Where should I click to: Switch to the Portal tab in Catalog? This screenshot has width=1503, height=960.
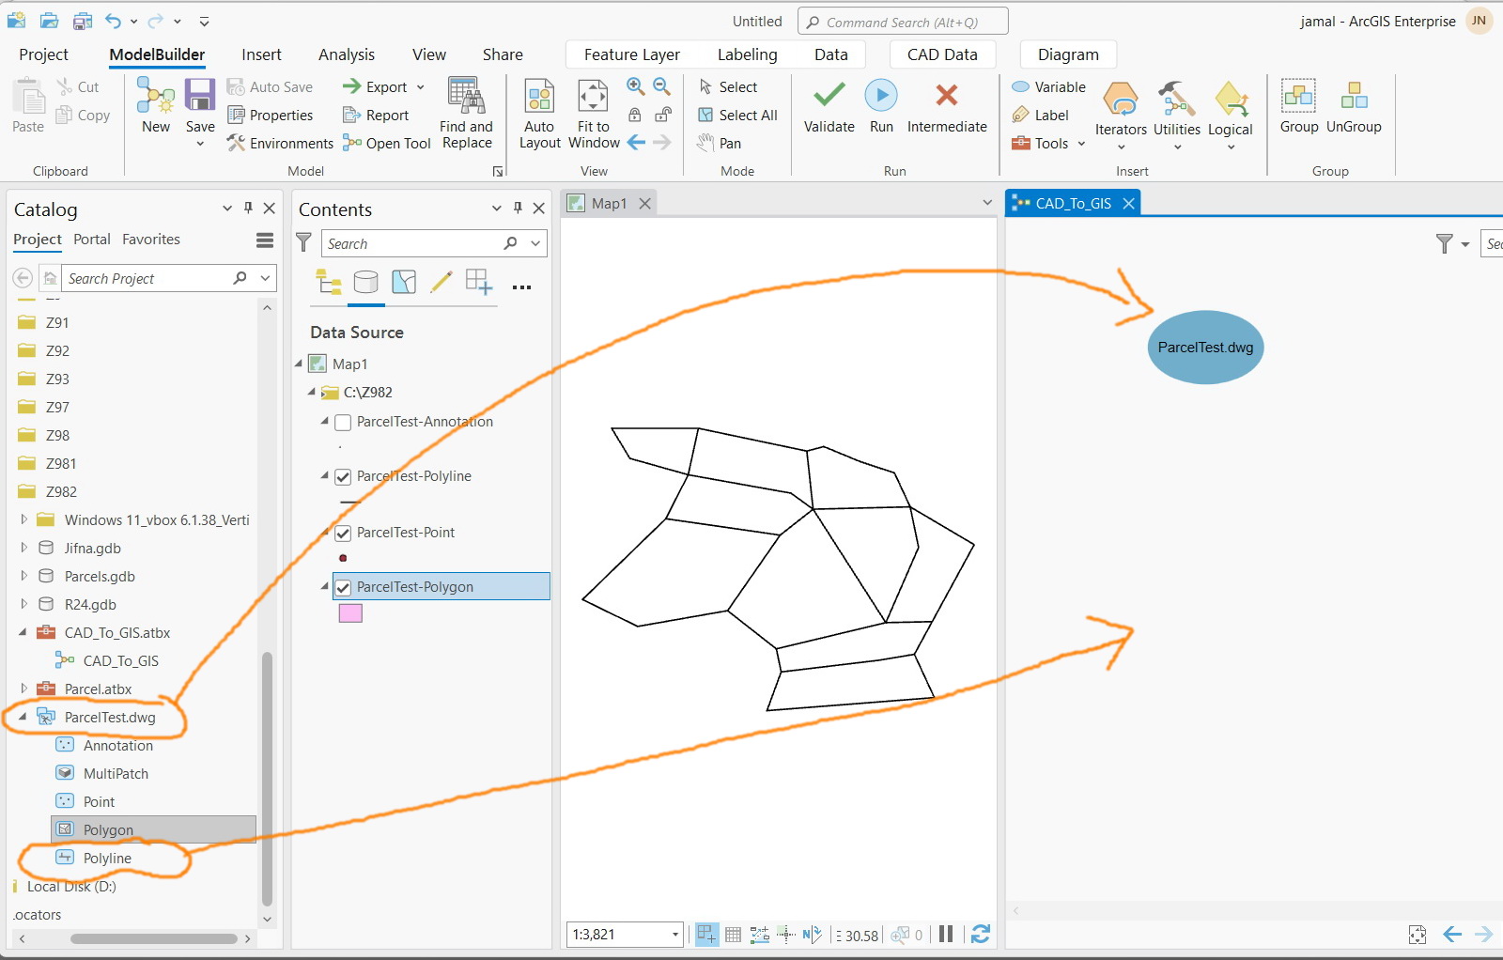[91, 239]
